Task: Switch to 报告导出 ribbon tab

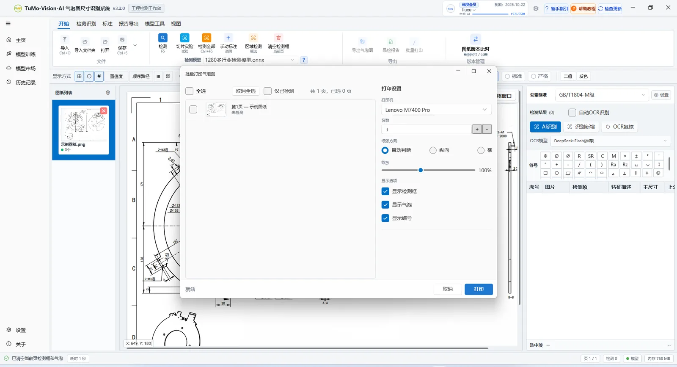Action: tap(129, 24)
